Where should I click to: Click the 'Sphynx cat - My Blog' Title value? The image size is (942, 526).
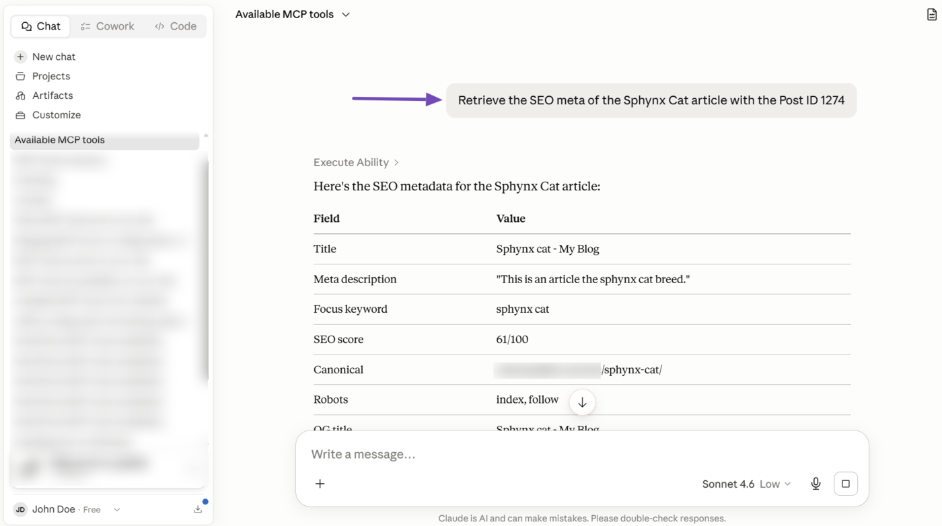pos(548,249)
